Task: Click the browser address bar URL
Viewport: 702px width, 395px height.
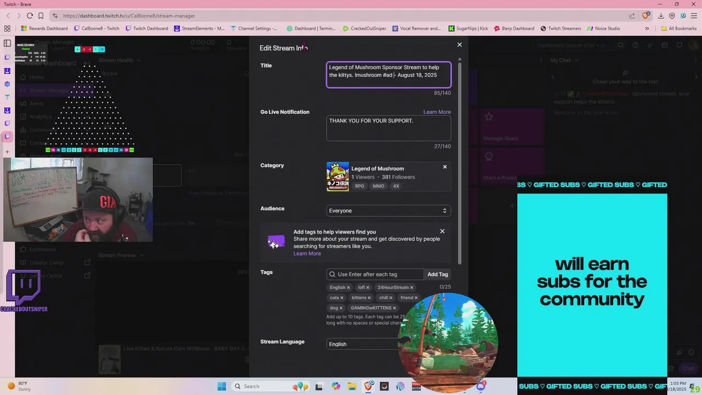Action: 129,15
